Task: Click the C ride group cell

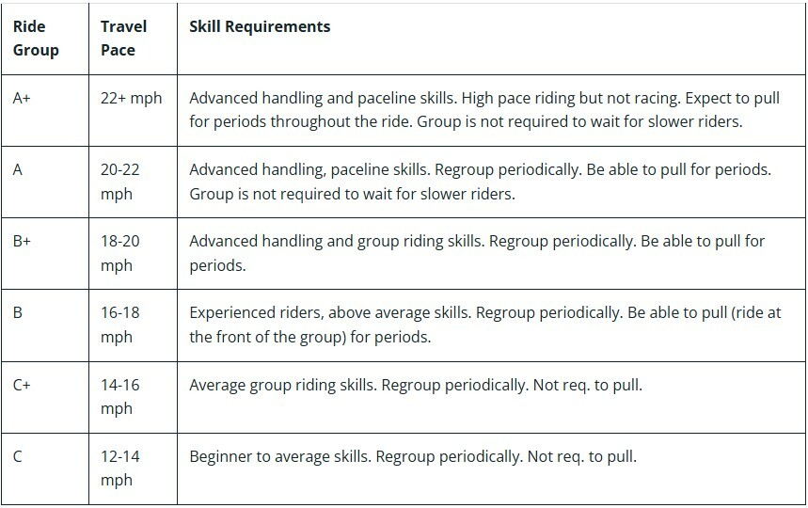Action: pyautogui.click(x=19, y=456)
